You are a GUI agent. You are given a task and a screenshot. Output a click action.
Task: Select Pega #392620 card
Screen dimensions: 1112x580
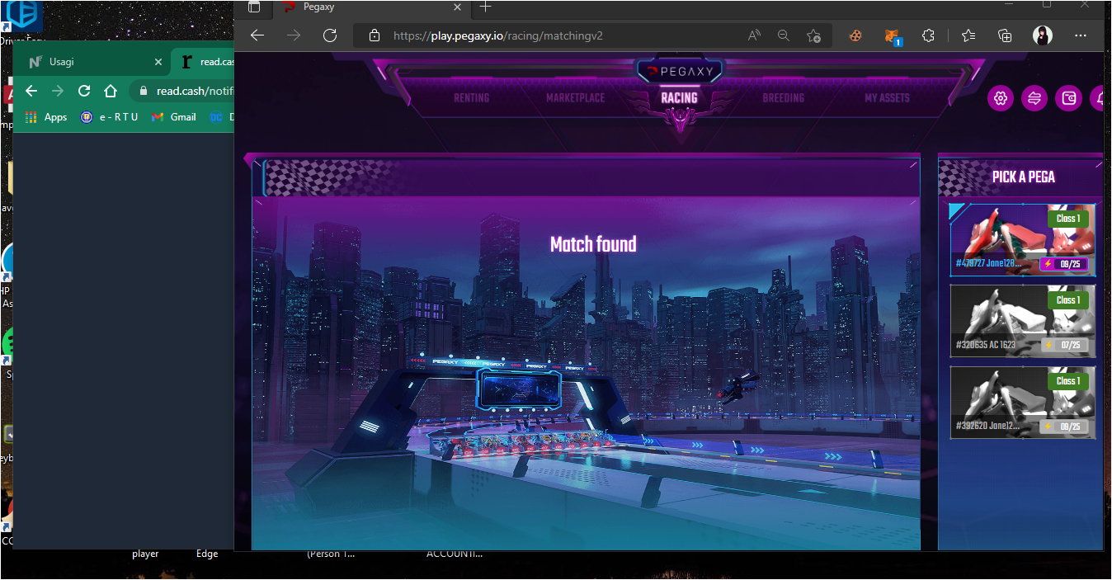[x=1023, y=402]
